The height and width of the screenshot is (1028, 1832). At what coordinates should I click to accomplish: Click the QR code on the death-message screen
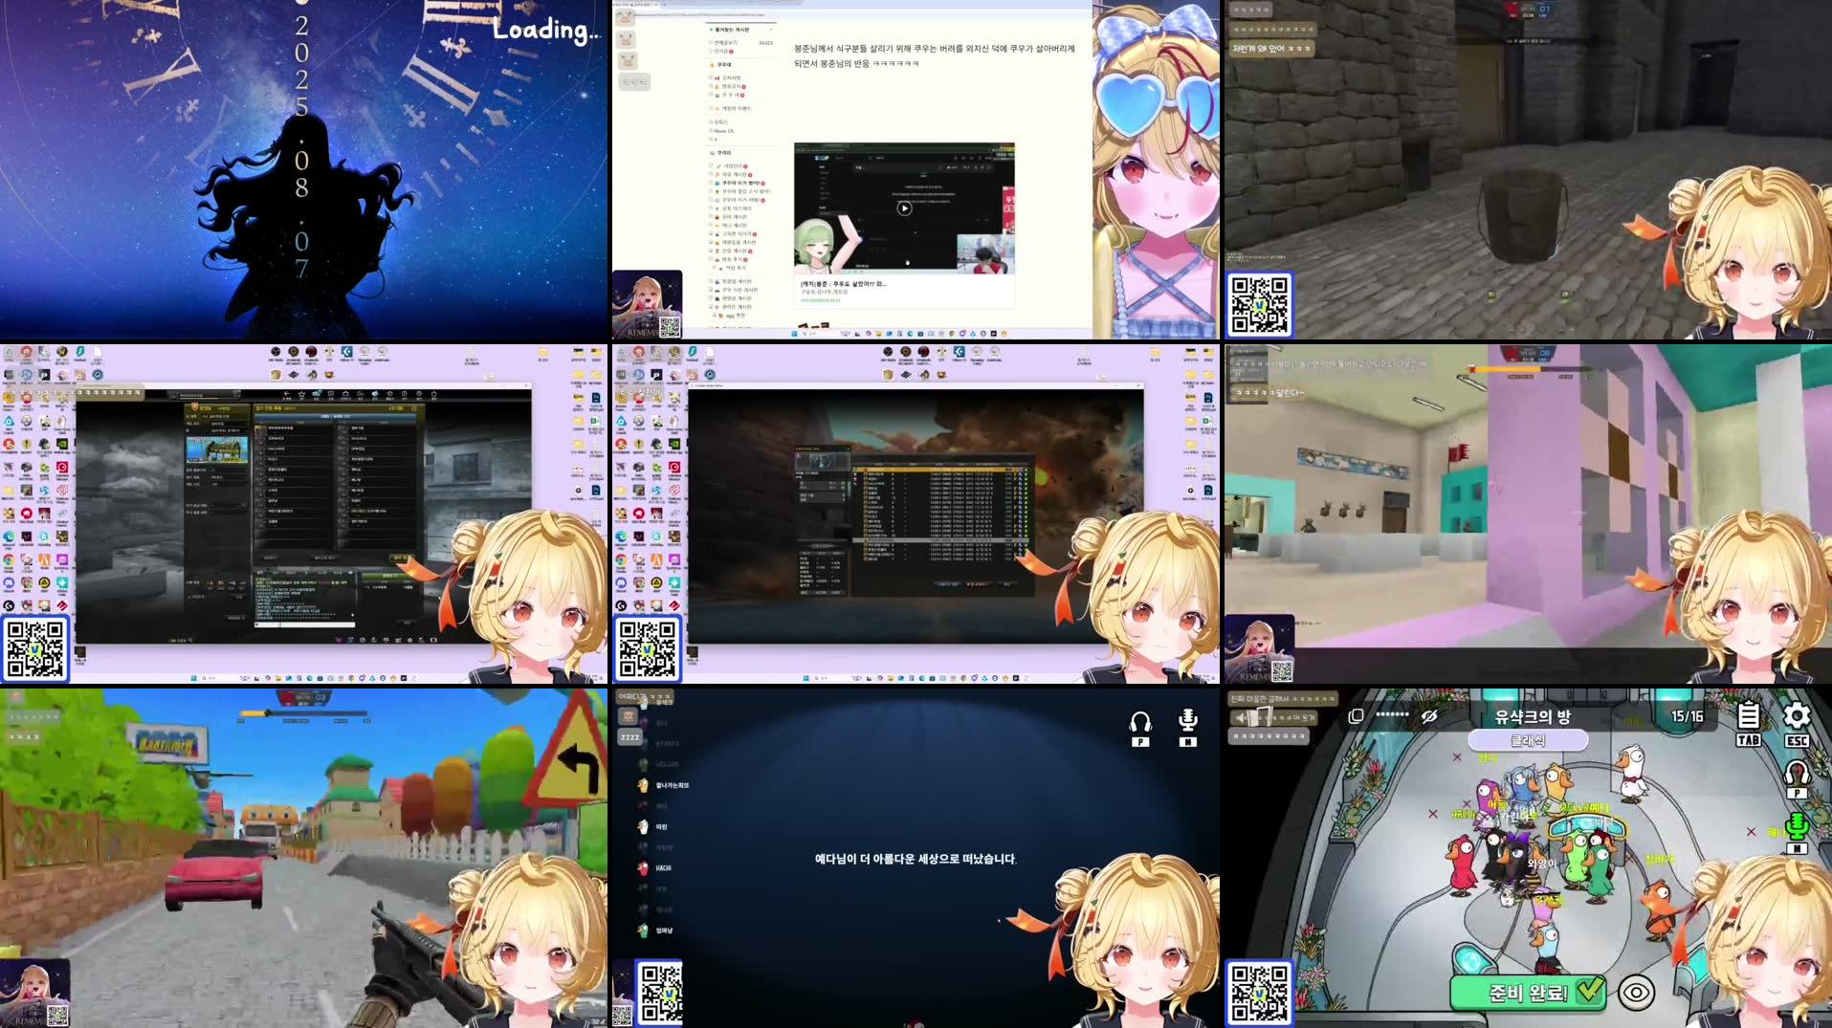(x=660, y=992)
